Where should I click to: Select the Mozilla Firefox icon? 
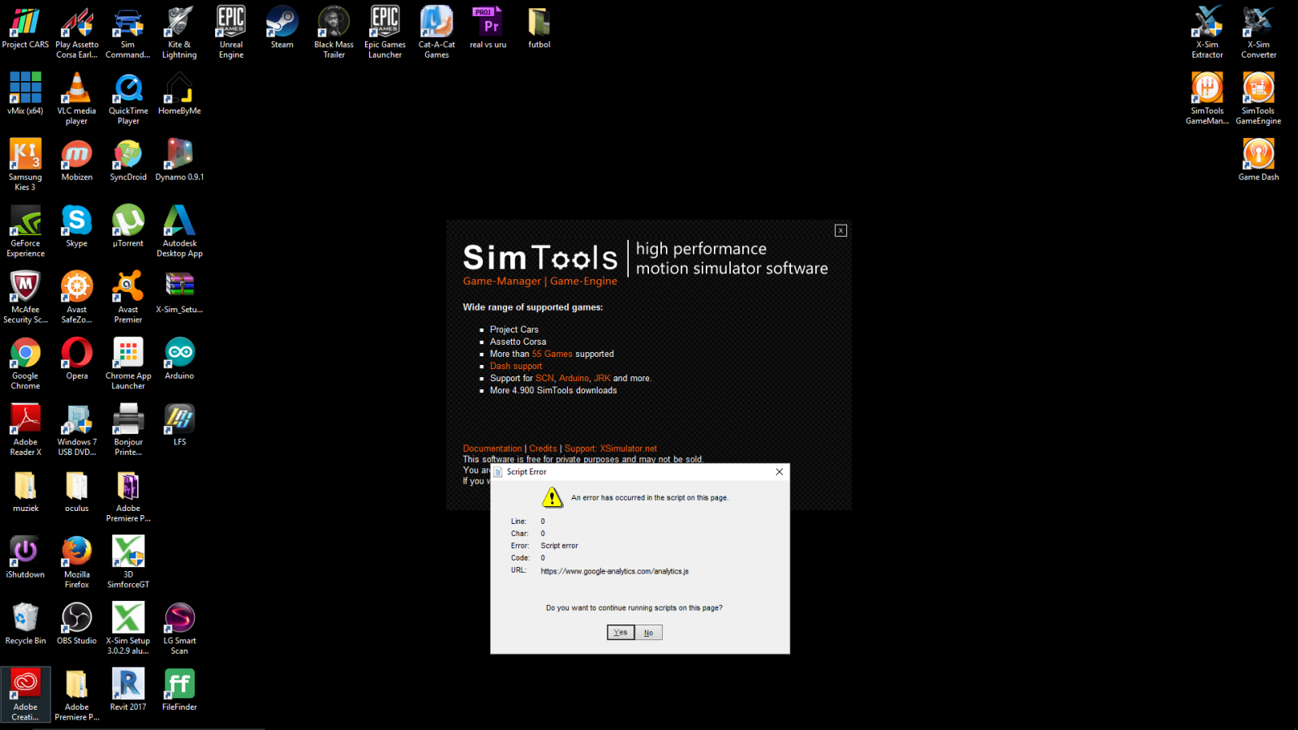[77, 562]
